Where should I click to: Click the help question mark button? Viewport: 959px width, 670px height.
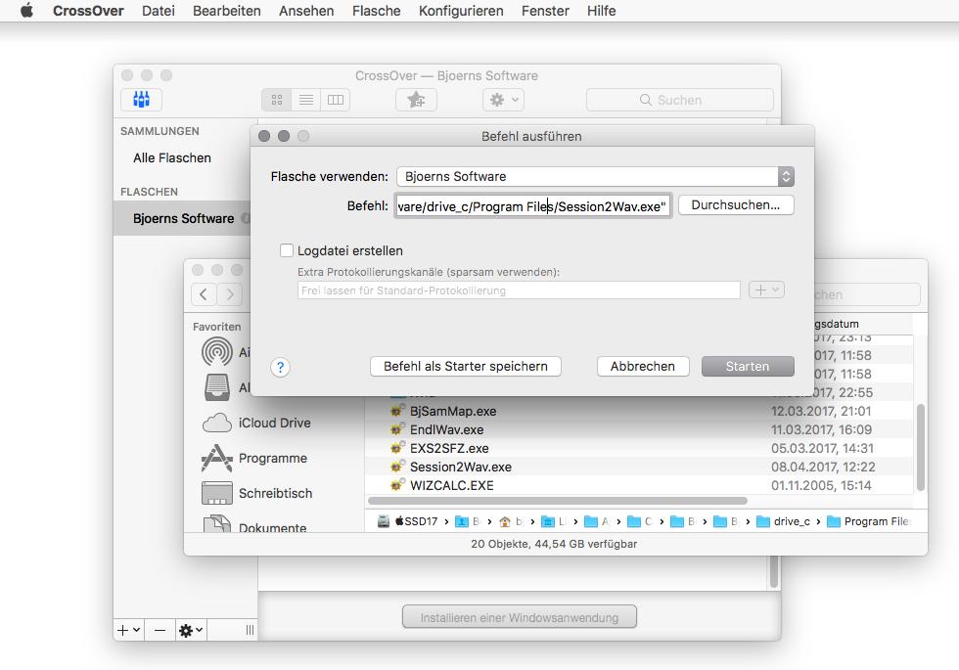pos(280,368)
